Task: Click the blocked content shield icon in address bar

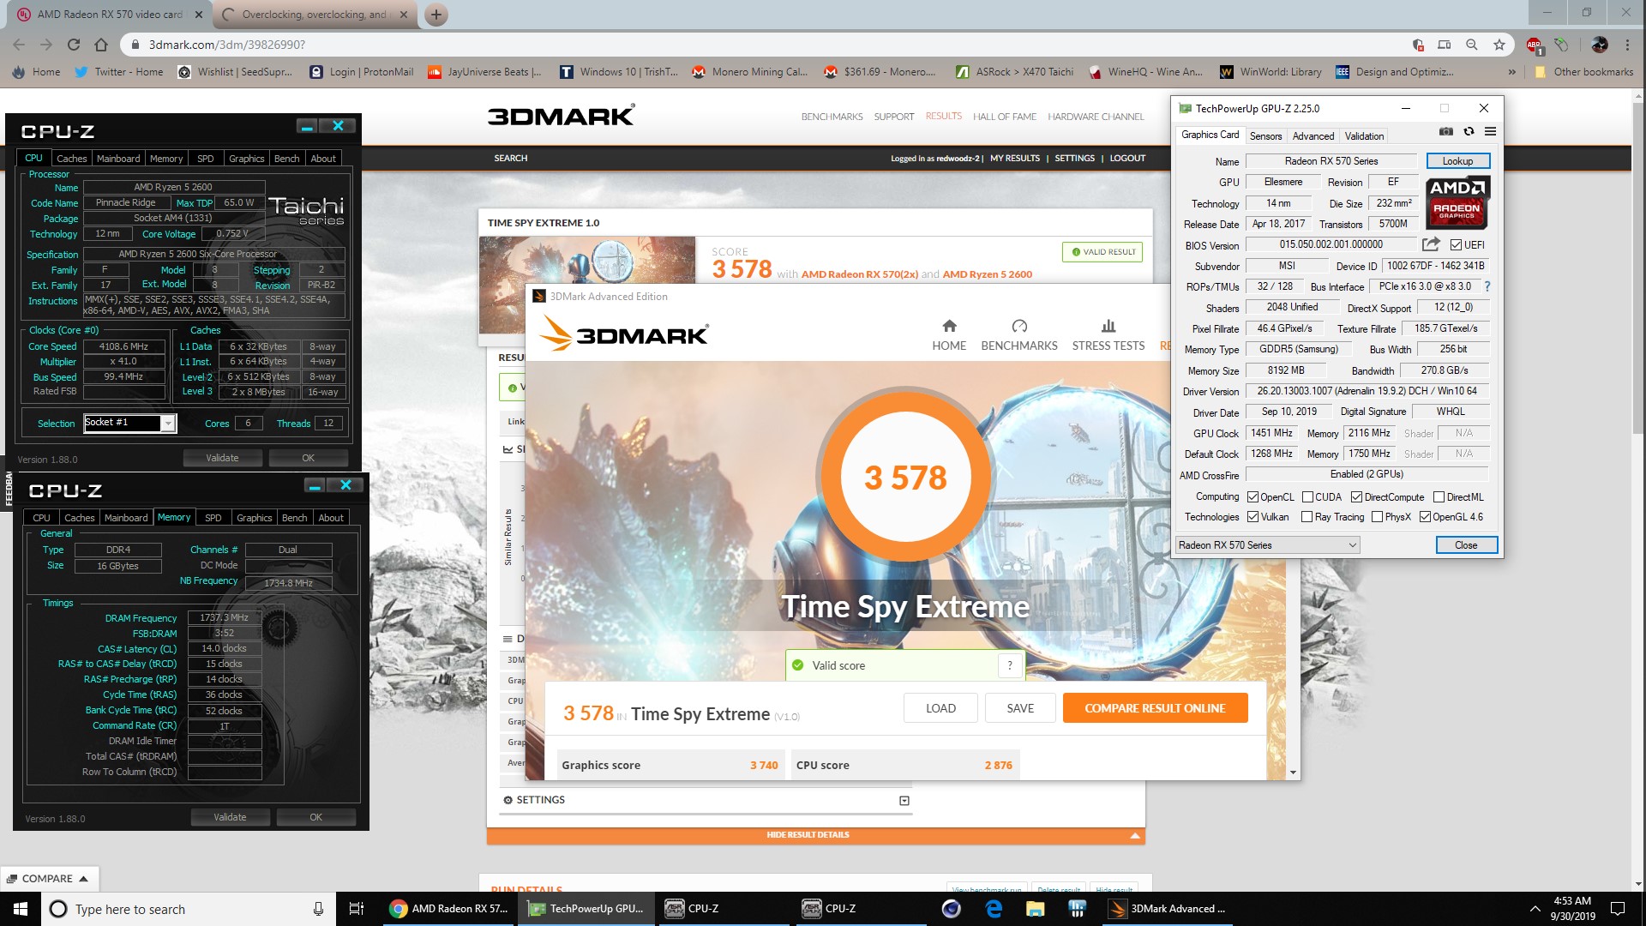Action: coord(1418,45)
